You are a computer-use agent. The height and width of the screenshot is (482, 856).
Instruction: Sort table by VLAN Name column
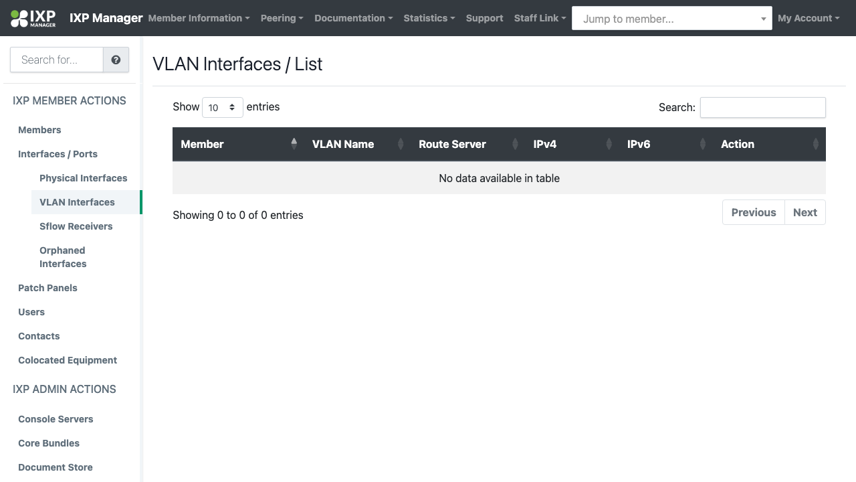[357, 144]
